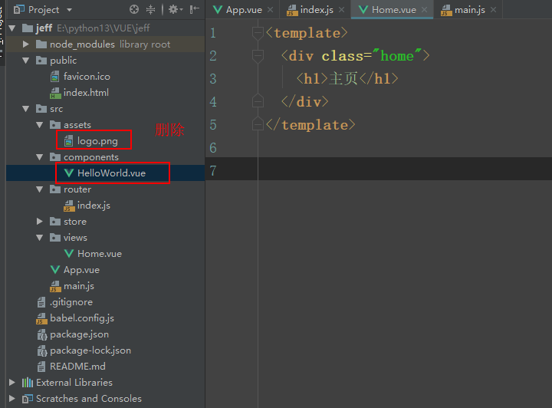Collapse the components folder
The image size is (552, 408).
pyautogui.click(x=39, y=157)
